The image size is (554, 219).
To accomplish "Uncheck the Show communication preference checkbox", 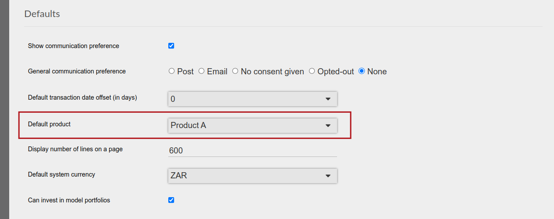I will click(171, 46).
